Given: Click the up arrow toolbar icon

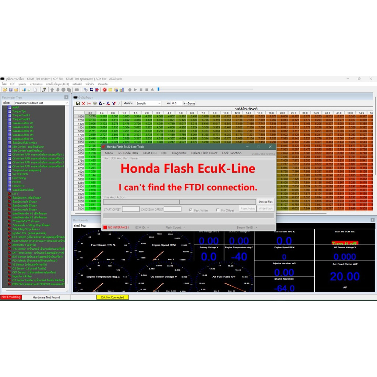Looking at the screenshot, I should [x=52, y=90].
